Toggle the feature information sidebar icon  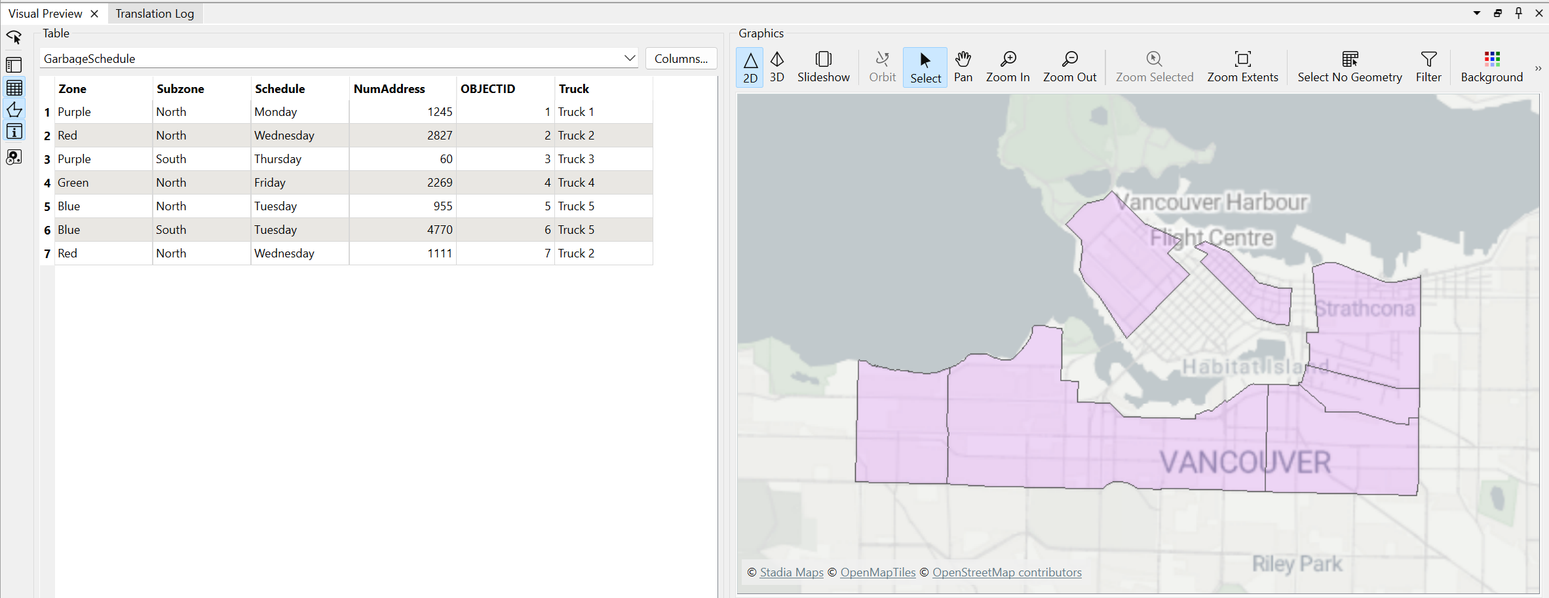(14, 132)
